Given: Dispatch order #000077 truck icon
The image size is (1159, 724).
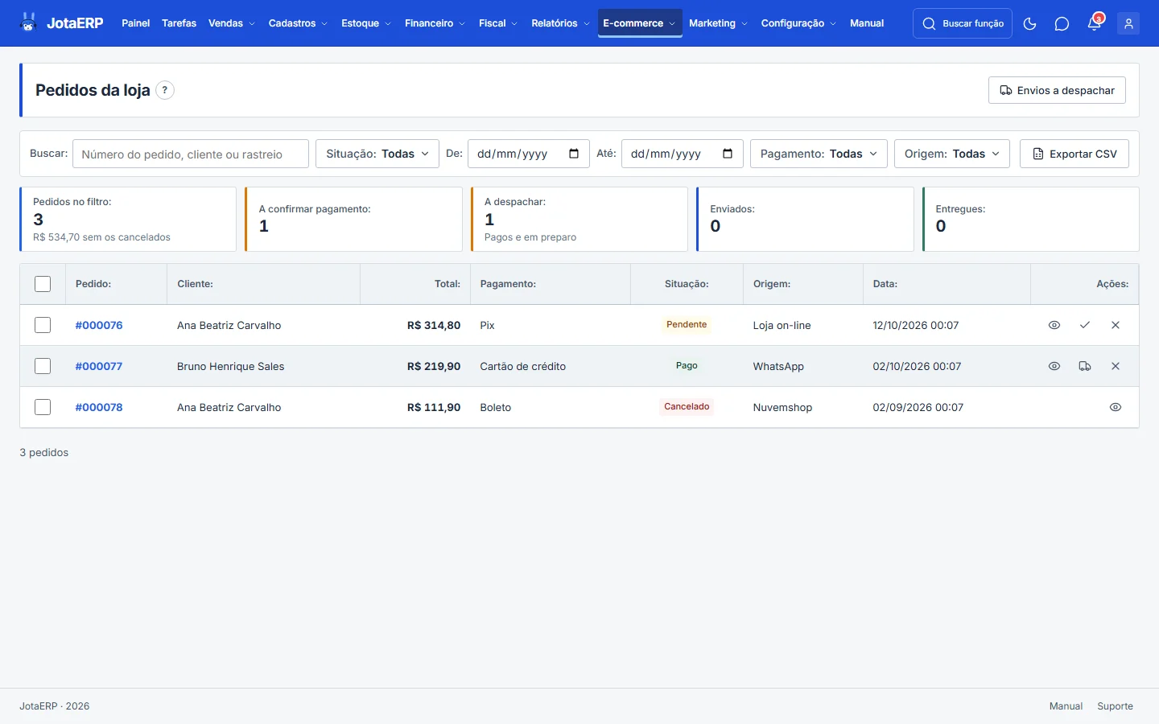Looking at the screenshot, I should [1085, 366].
